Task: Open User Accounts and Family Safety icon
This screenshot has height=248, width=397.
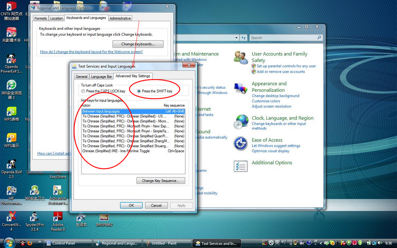Action: point(240,57)
